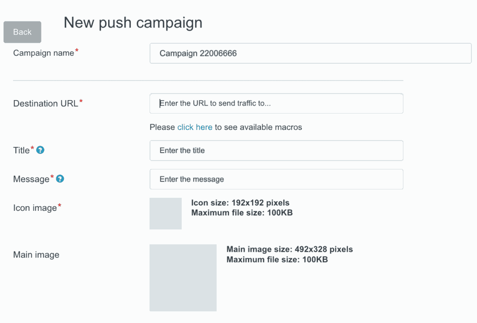Click the "Enter the message" input
This screenshot has height=323, width=477.
[x=276, y=179]
